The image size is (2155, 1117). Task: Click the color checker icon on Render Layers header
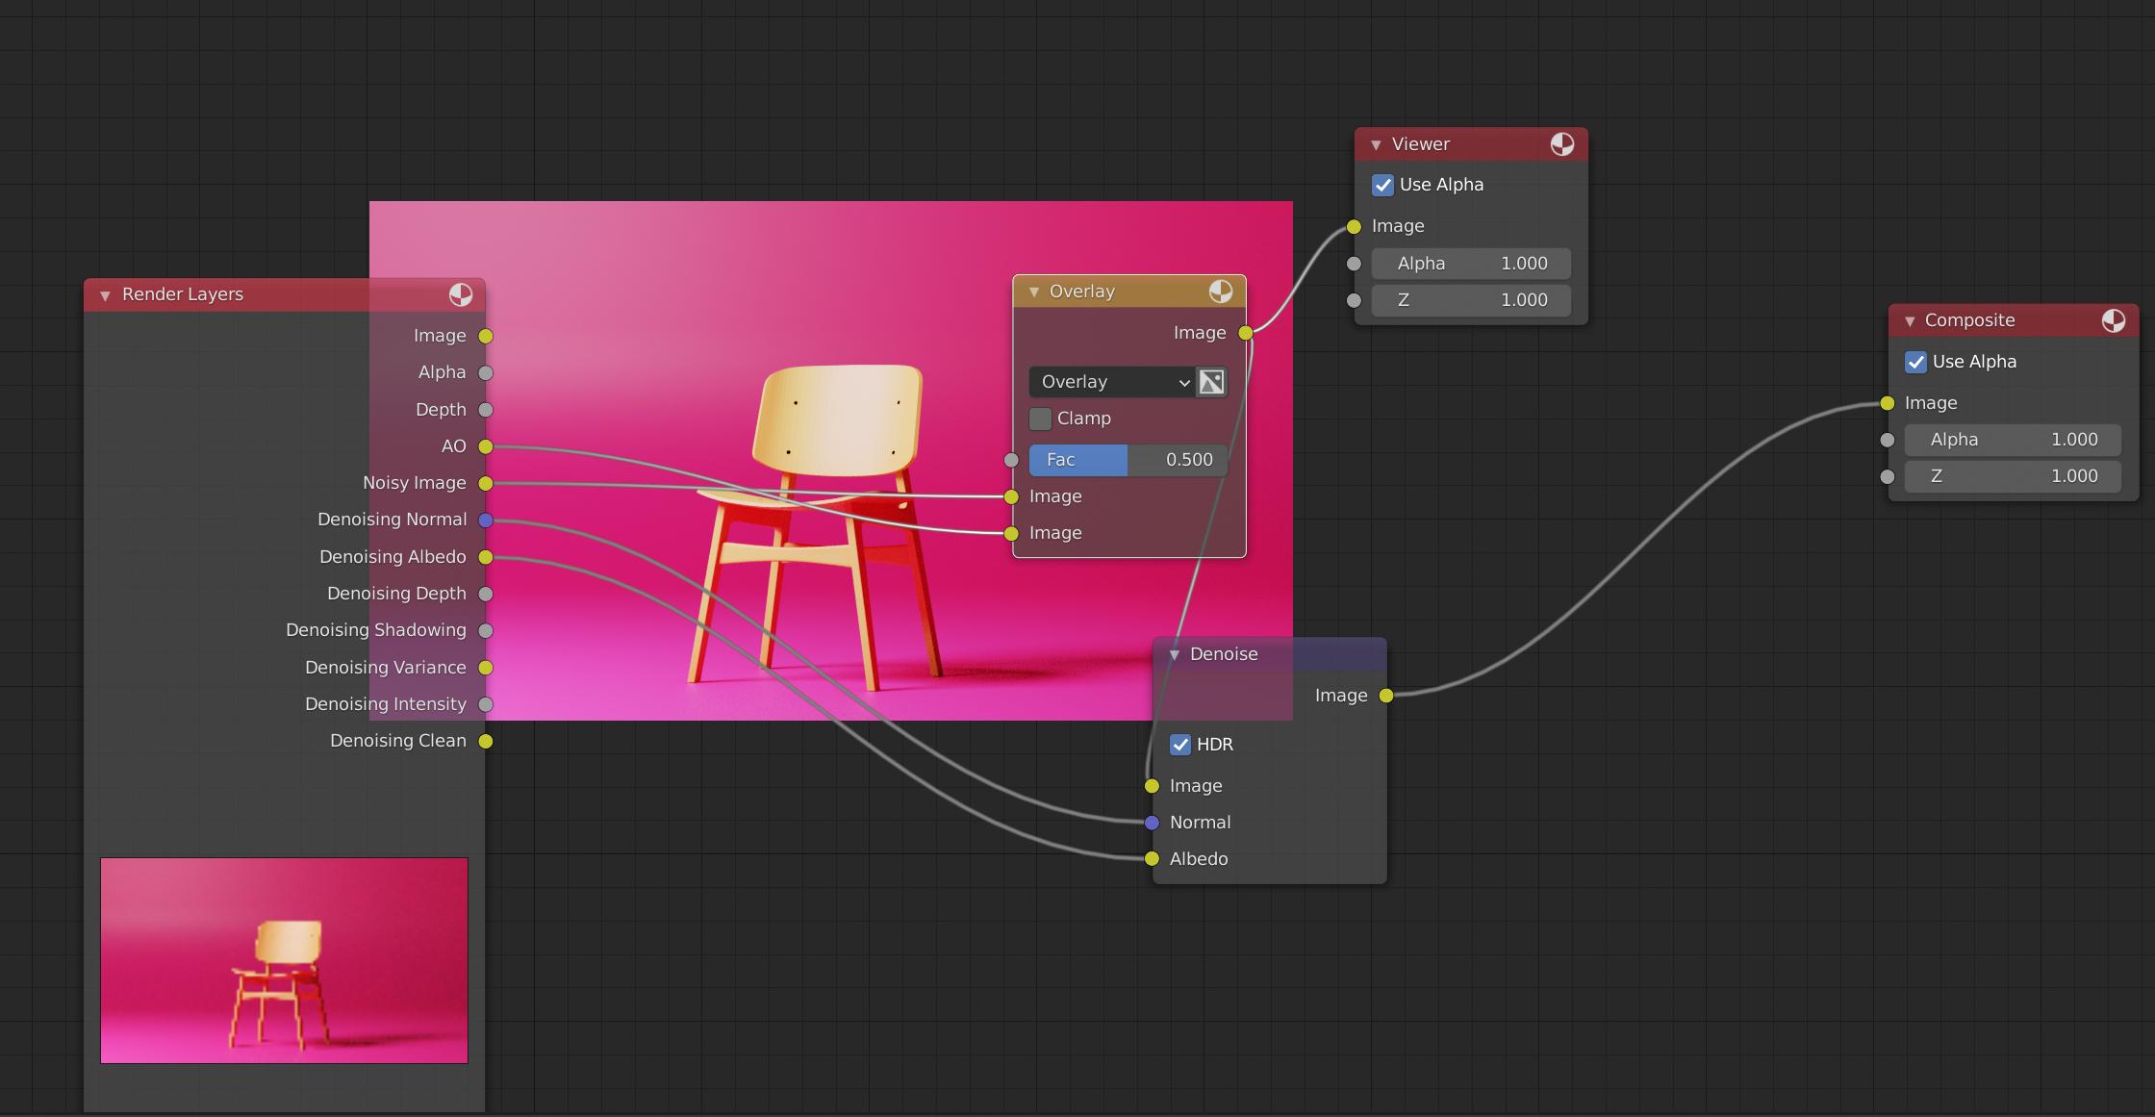tap(460, 295)
